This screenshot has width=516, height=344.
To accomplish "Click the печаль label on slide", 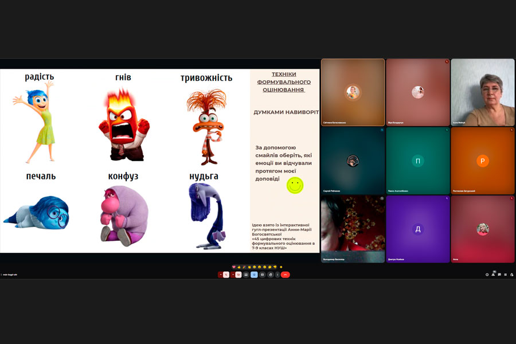I will coord(41,176).
